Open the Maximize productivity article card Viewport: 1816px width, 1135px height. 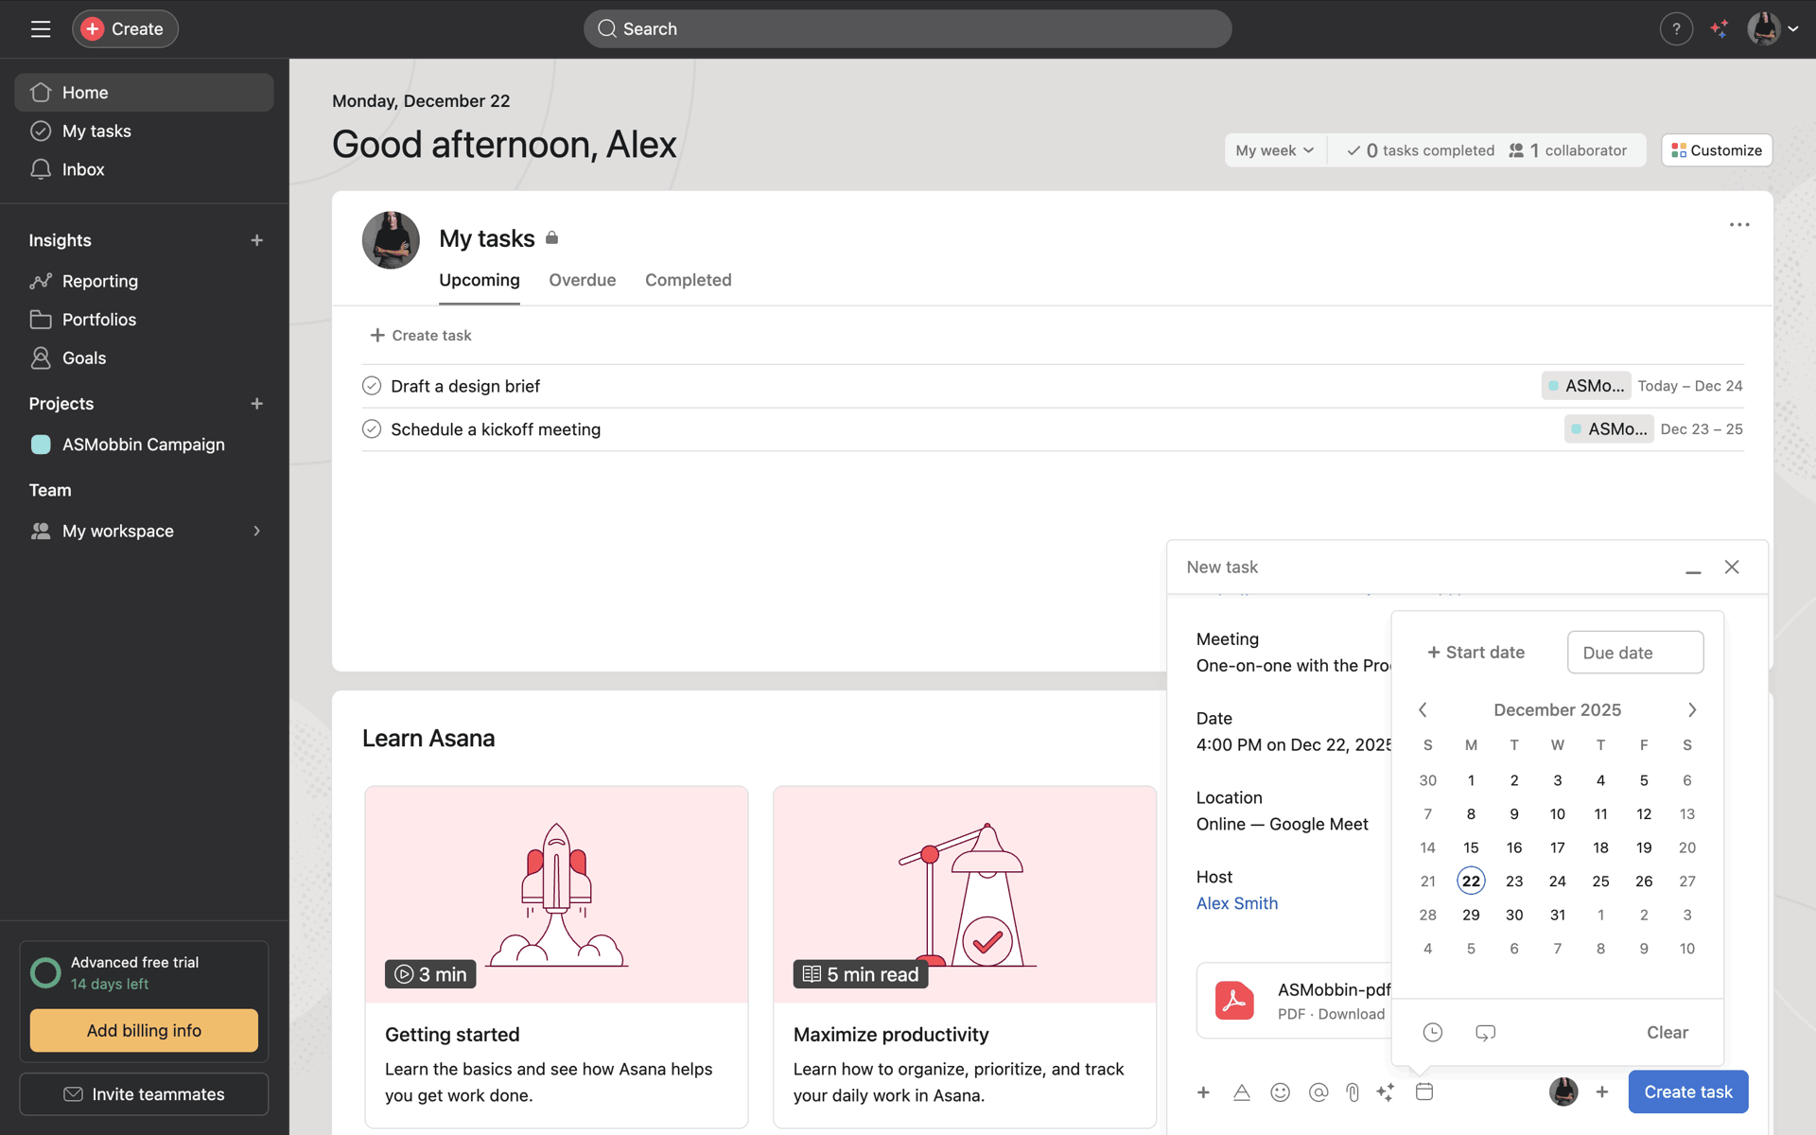click(x=965, y=956)
